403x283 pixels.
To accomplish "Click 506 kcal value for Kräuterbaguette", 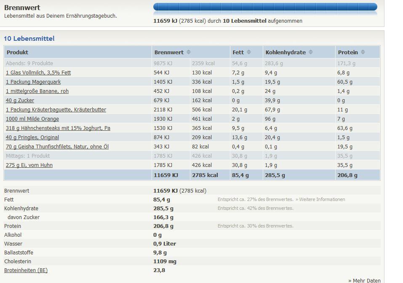I will (202, 110).
